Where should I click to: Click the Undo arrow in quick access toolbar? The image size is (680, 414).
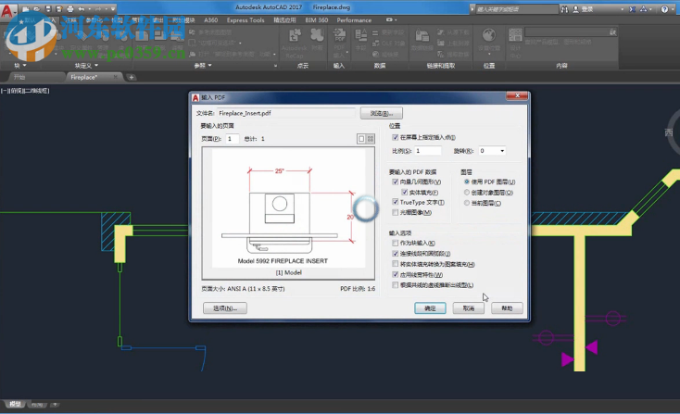pos(82,9)
